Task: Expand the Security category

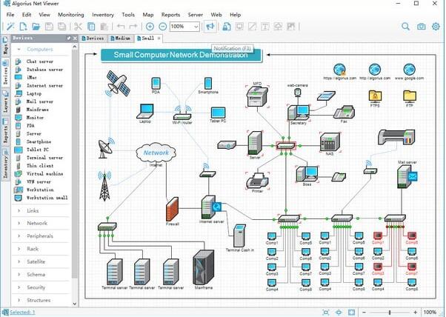Action: click(x=19, y=287)
